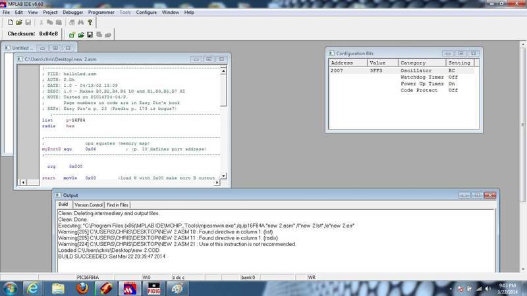The width and height of the screenshot is (527, 296).
Task: Click the 'Loaded ... new 2.COD' output line
Action: [109, 251]
